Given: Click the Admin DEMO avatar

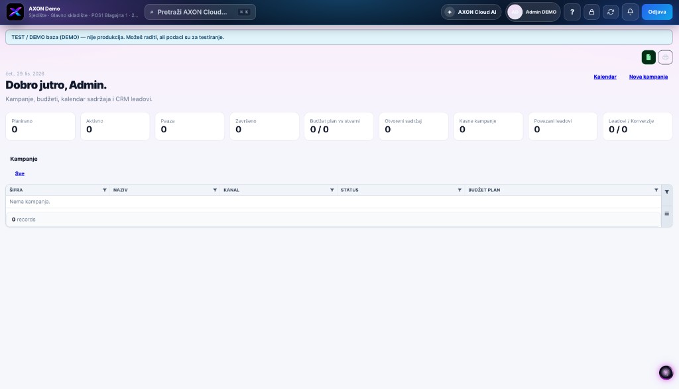Looking at the screenshot, I should (515, 12).
